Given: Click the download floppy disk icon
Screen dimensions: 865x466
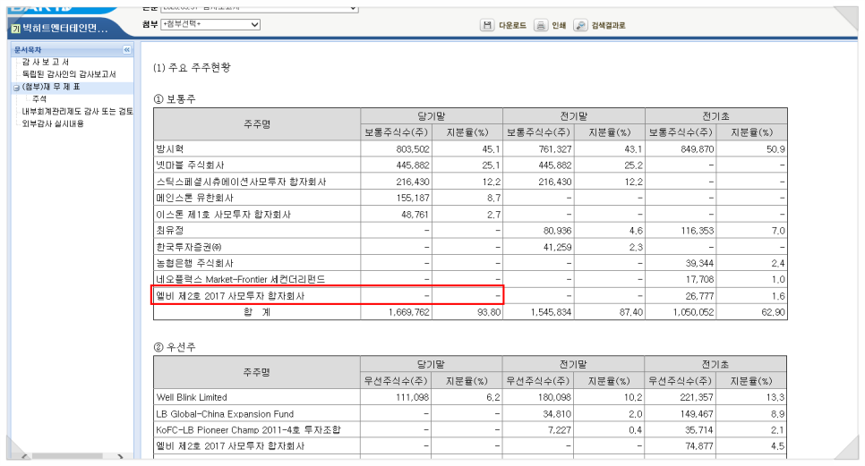Looking at the screenshot, I should point(487,25).
